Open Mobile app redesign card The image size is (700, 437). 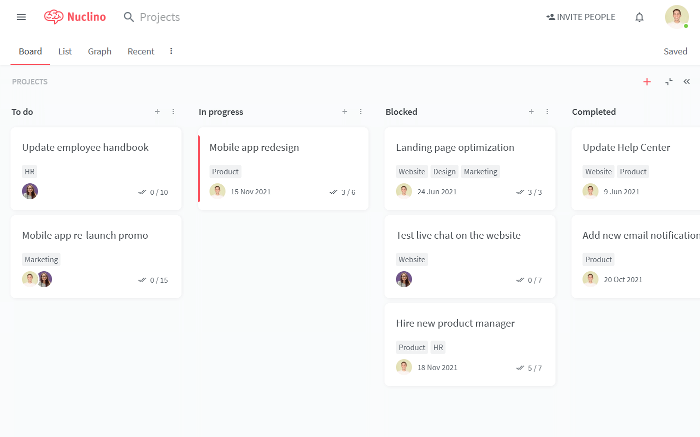pyautogui.click(x=283, y=169)
